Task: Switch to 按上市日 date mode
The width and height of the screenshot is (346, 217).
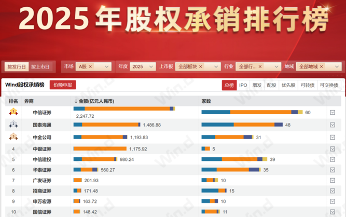Action: pos(40,66)
